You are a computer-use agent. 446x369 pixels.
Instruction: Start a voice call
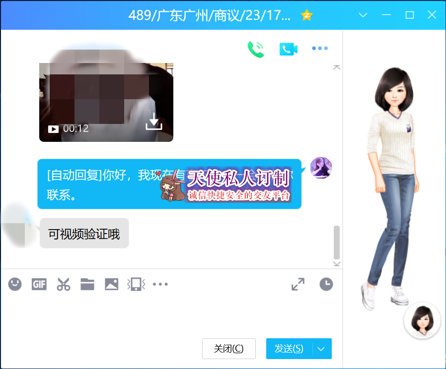256,48
